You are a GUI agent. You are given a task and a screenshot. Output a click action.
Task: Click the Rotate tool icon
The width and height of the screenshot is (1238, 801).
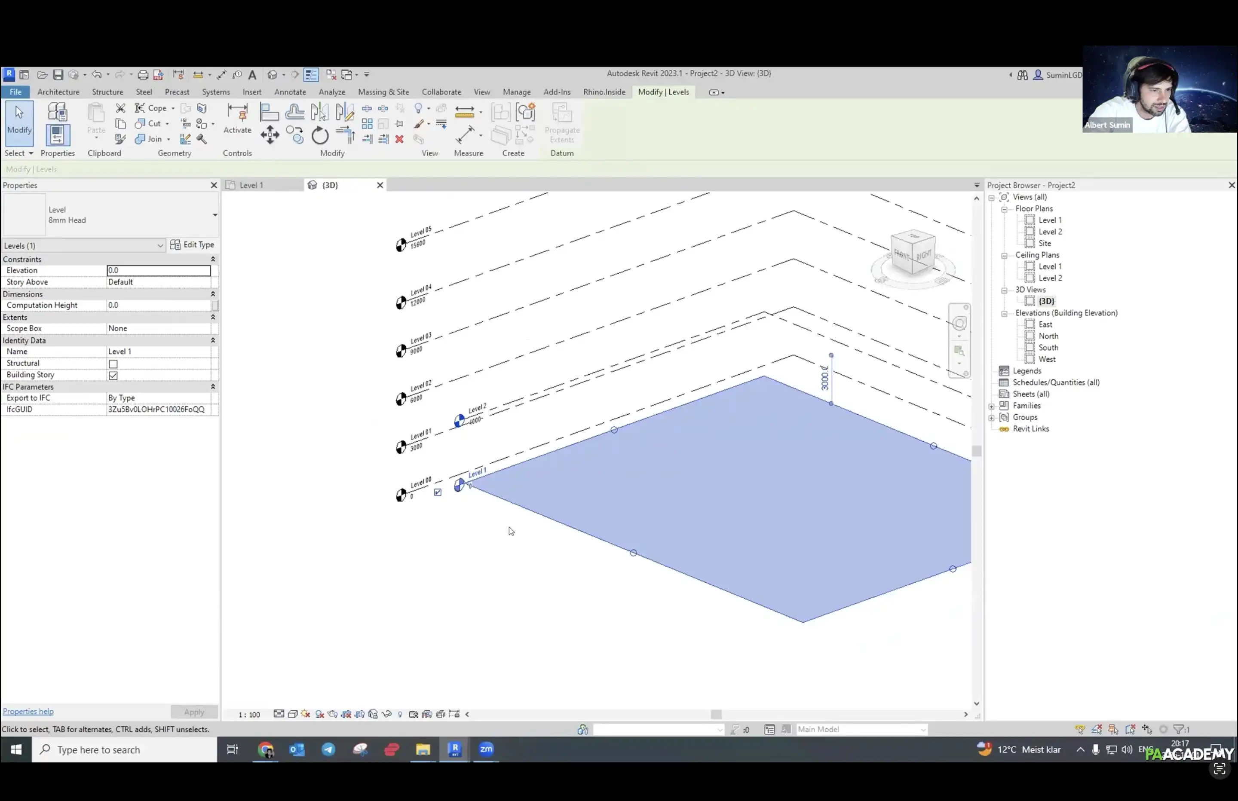[x=320, y=136]
